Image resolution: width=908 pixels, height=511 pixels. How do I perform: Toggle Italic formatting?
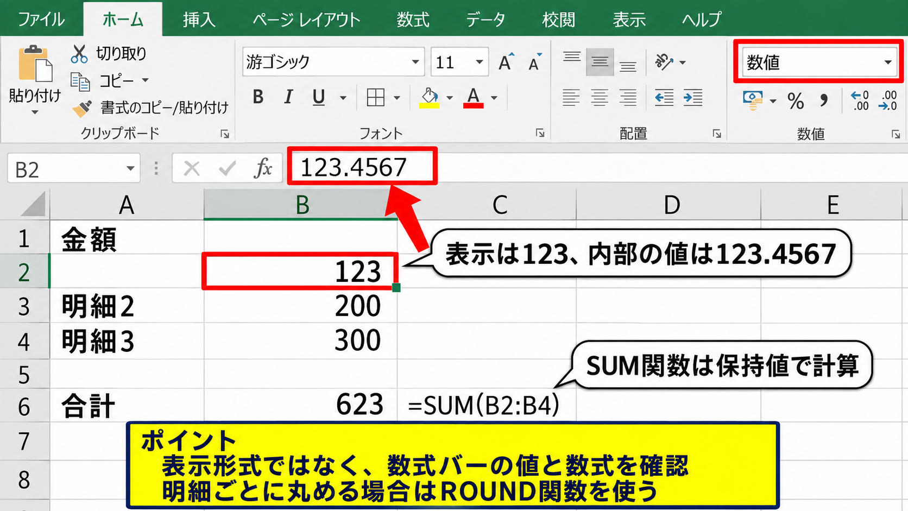click(288, 97)
